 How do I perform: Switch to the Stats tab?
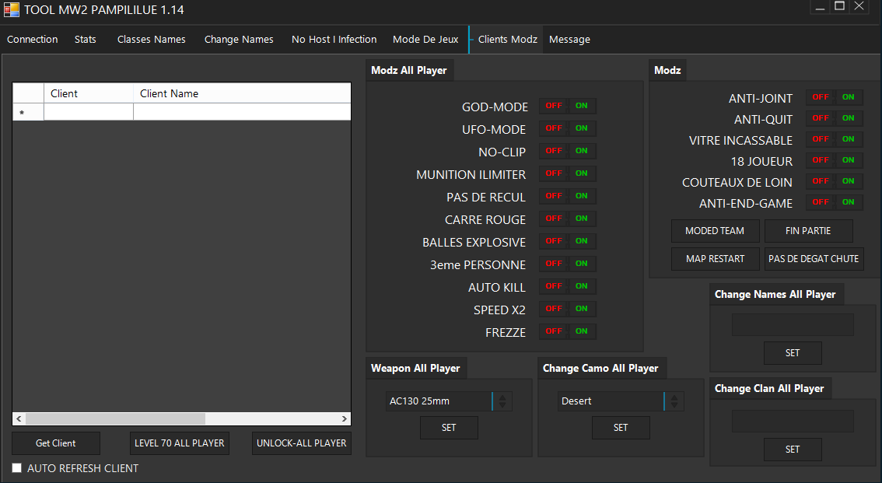coord(85,40)
